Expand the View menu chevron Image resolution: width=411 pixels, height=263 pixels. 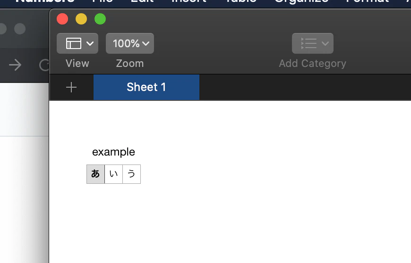(90, 43)
